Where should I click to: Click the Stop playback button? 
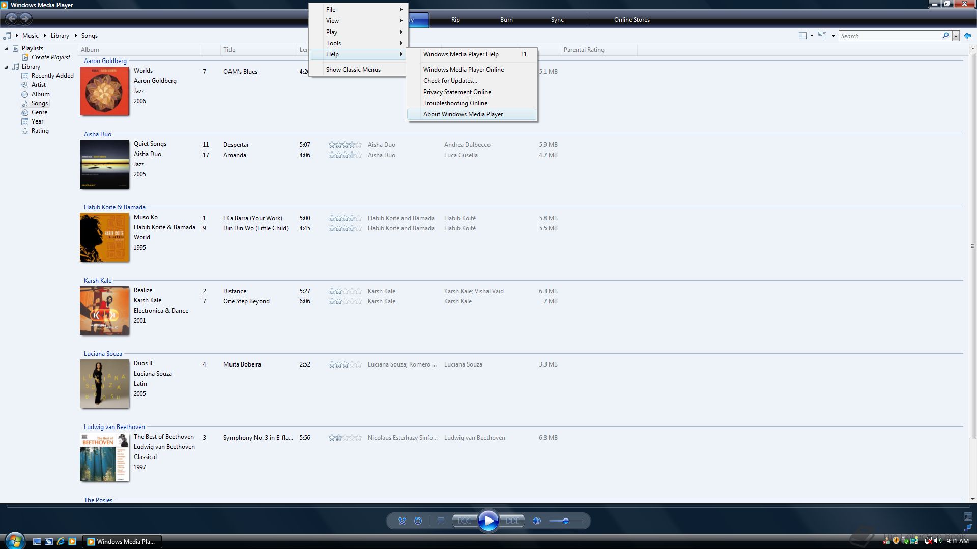pyautogui.click(x=441, y=521)
